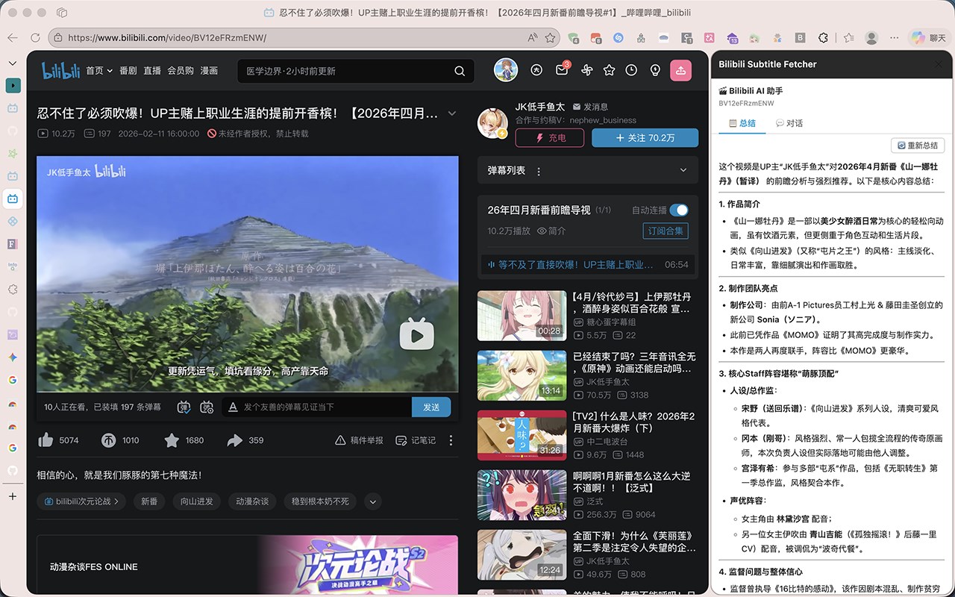This screenshot has width=955, height=597.
Task: Open bilibili次元论战 tag
Action: tap(81, 501)
